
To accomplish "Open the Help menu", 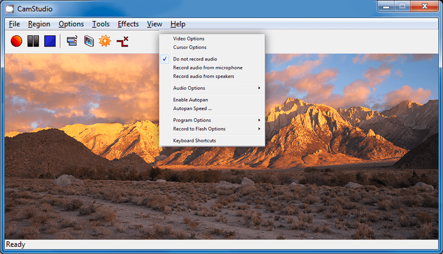I will tap(178, 24).
